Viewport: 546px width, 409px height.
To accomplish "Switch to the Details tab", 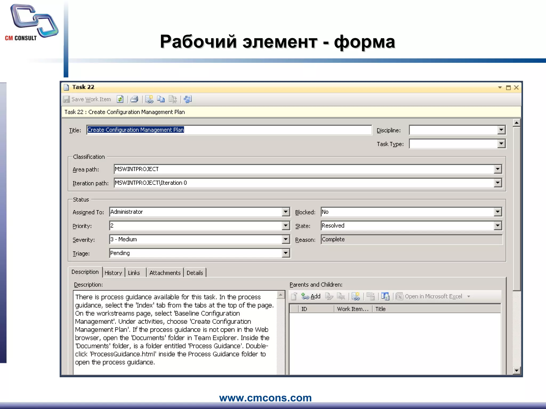I will click(x=195, y=273).
